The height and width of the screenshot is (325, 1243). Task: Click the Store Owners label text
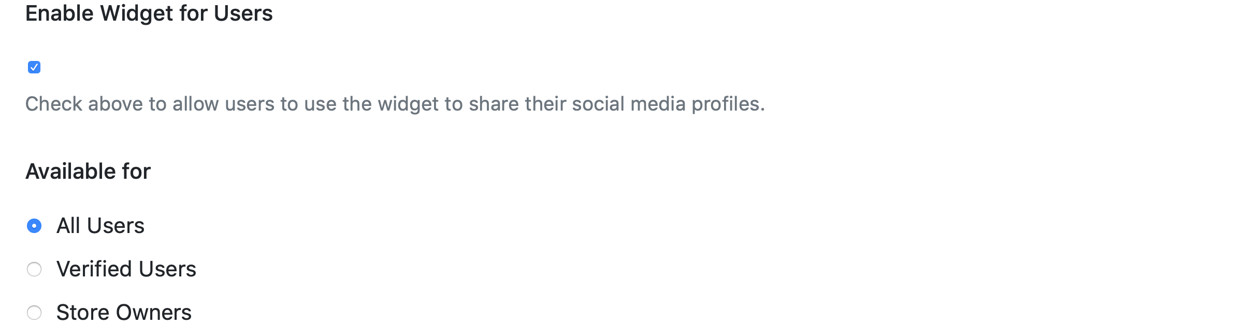[x=124, y=313]
